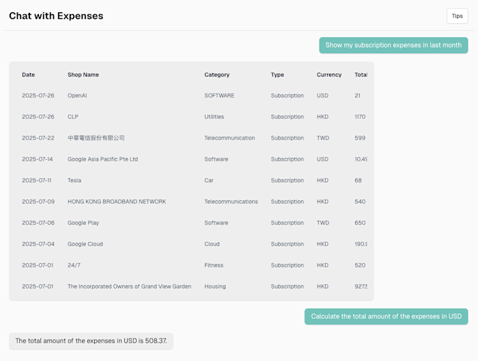
Task: Click HKD currency in CLP row
Action: [x=322, y=117]
